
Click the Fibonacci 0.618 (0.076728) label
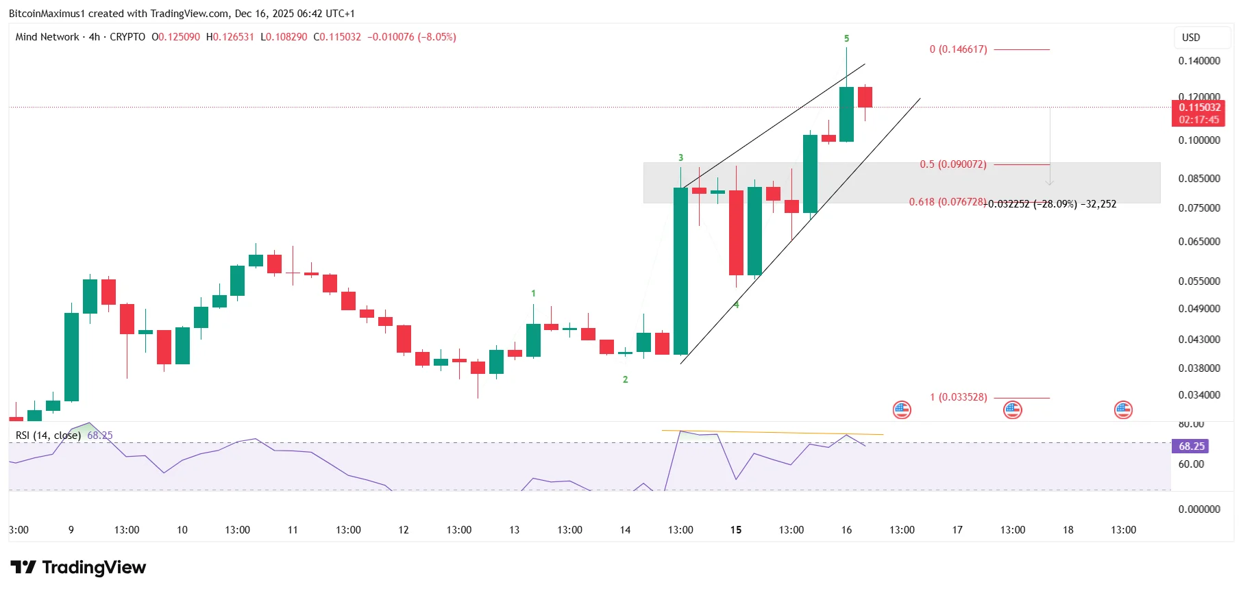click(947, 202)
